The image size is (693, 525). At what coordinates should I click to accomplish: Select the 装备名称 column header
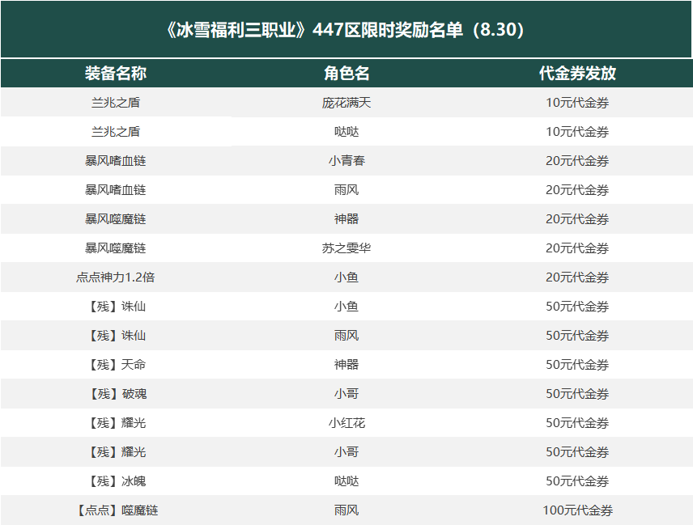point(115,74)
